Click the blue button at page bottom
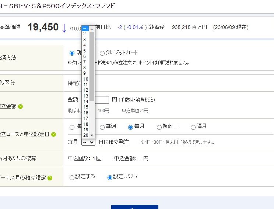The image size is (274, 209). (135, 207)
